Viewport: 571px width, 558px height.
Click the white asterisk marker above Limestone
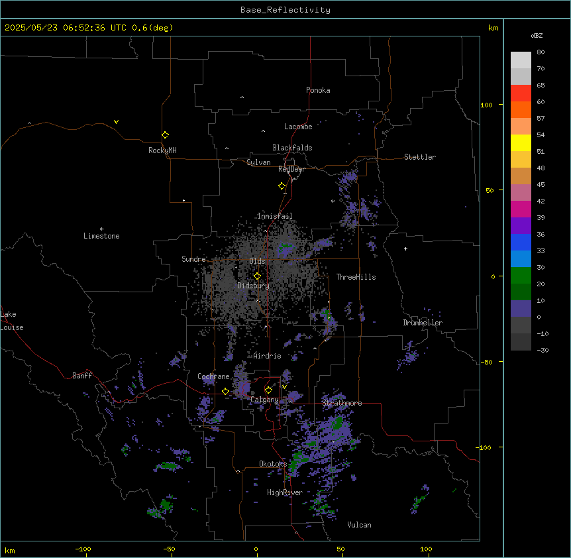point(101,229)
